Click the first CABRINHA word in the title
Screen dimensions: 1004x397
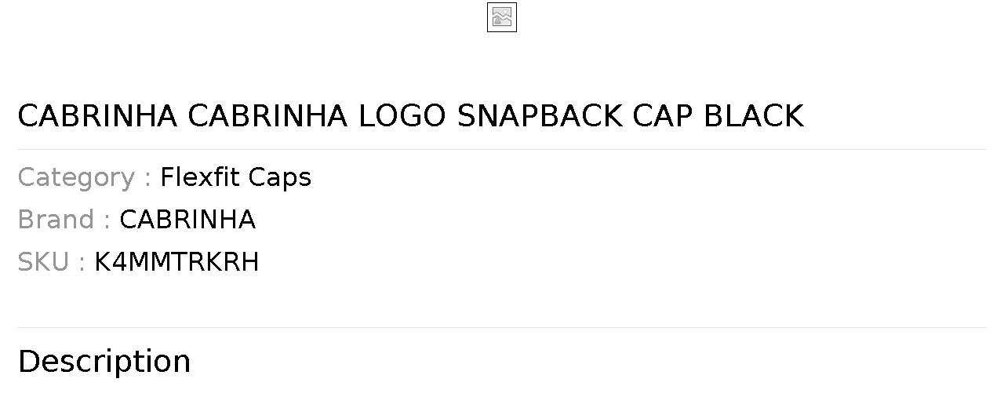(97, 116)
